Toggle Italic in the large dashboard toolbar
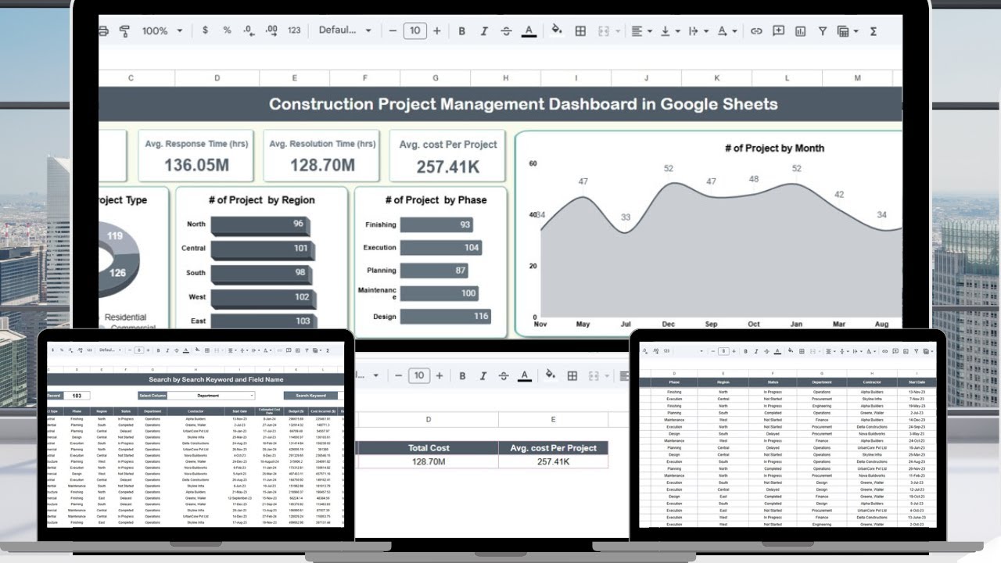This screenshot has height=563, width=1001. tap(484, 30)
